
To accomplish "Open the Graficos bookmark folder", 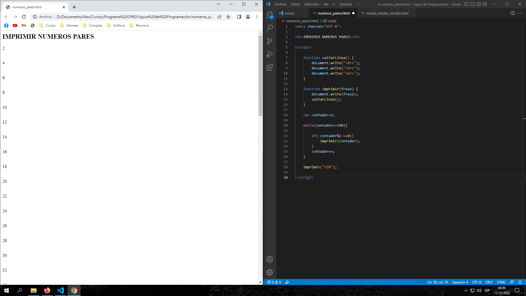I will (116, 25).
